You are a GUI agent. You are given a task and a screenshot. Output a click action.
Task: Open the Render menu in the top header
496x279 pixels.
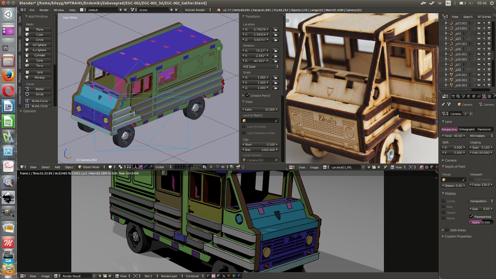[44, 10]
